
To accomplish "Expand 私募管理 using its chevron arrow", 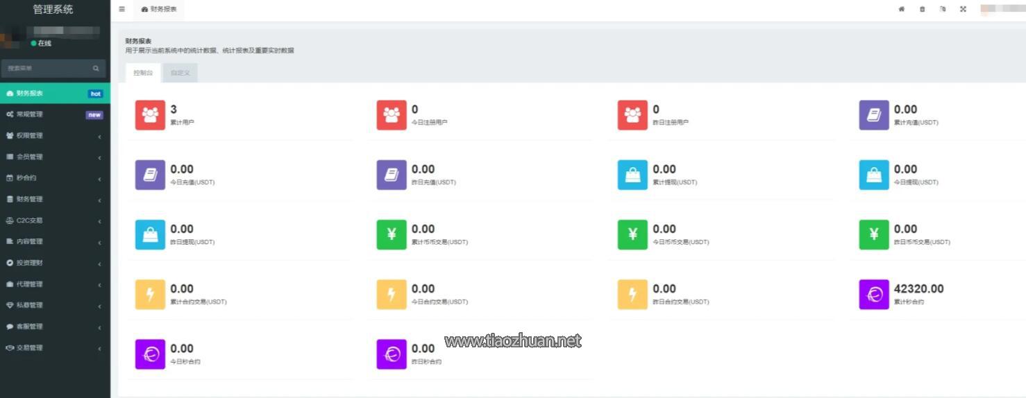I will pos(99,306).
